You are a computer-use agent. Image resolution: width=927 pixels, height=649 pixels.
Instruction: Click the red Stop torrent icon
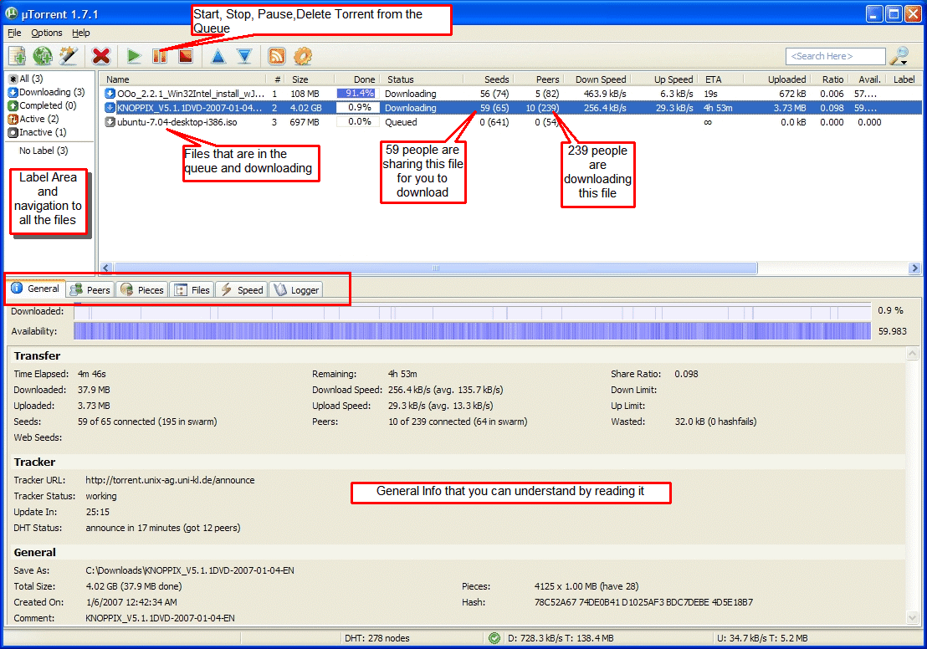(186, 56)
